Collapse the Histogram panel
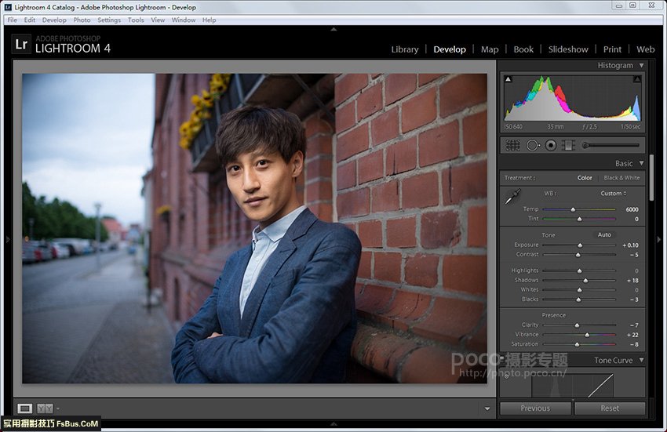This screenshot has width=667, height=432. (641, 66)
